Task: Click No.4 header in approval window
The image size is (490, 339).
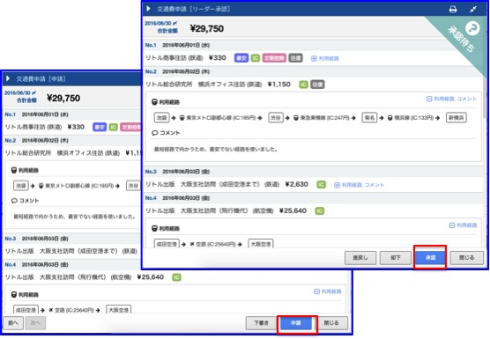Action: [x=314, y=198]
